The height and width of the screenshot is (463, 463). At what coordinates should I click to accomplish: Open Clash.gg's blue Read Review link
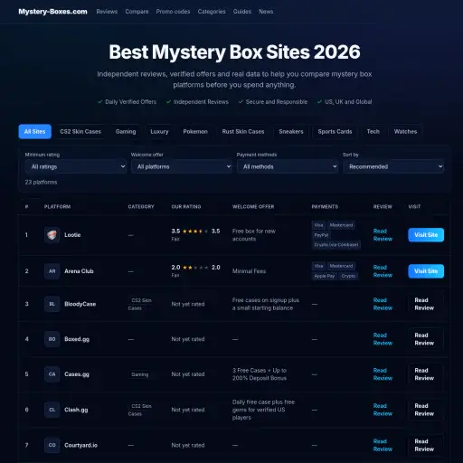tap(383, 410)
